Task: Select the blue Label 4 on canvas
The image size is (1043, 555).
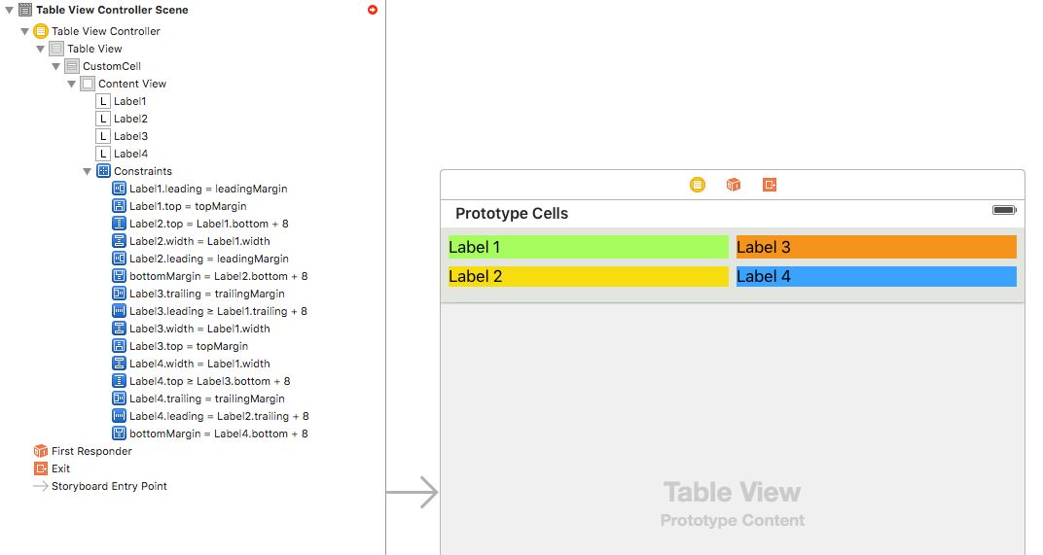Action: [x=876, y=276]
